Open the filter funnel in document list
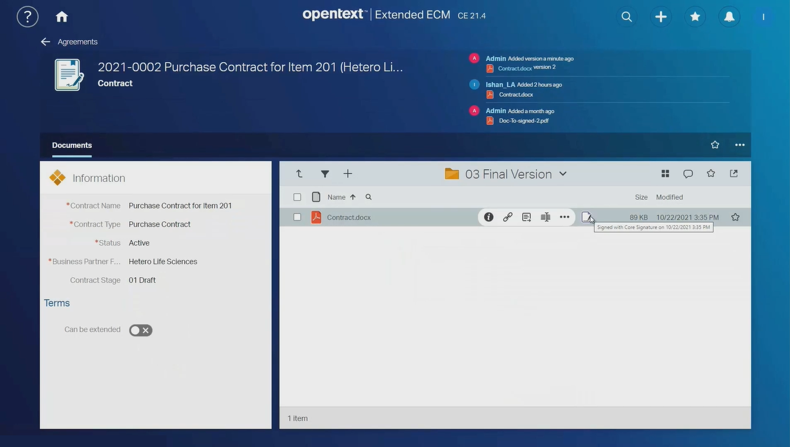 point(325,173)
